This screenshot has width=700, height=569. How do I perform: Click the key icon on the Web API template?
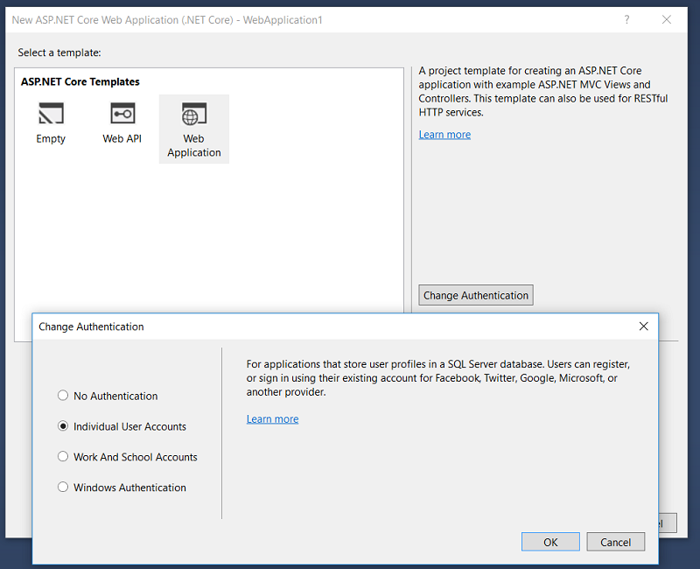pyautogui.click(x=122, y=115)
